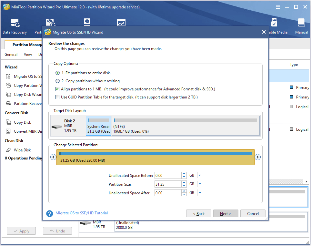The height and width of the screenshot is (246, 311).
Task: Open the View menu
Action: pyautogui.click(x=28, y=55)
